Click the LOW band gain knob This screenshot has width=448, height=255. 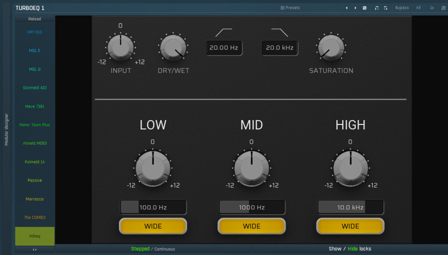click(153, 169)
